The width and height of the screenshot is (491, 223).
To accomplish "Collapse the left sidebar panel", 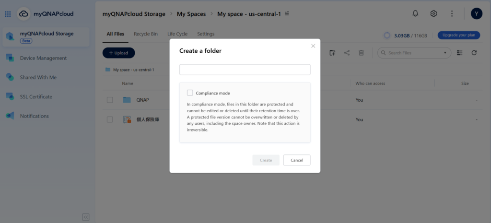I will 86,217.
